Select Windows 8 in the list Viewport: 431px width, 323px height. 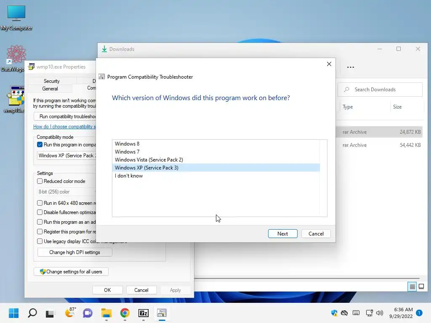[x=216, y=144]
